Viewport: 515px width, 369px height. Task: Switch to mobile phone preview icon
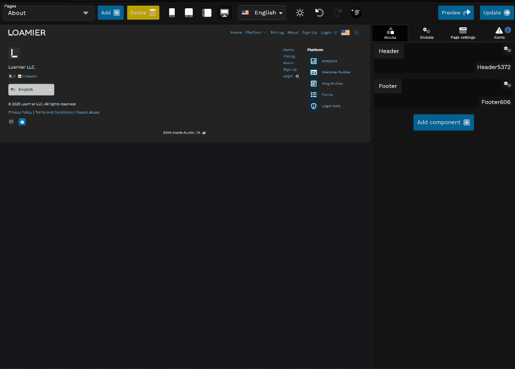pyautogui.click(x=172, y=13)
